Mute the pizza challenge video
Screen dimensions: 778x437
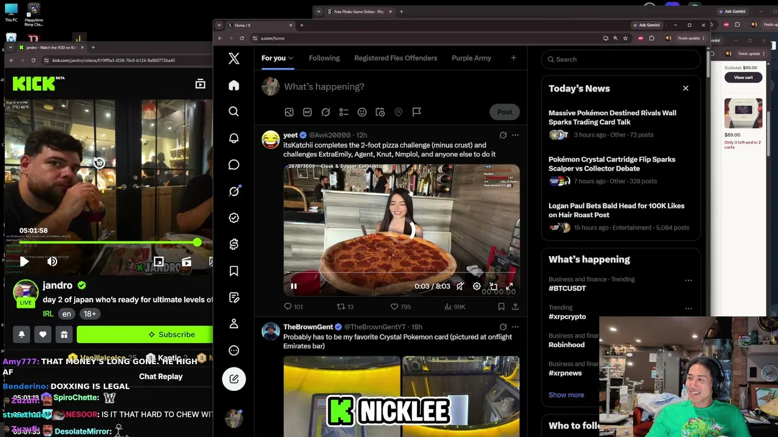460,286
